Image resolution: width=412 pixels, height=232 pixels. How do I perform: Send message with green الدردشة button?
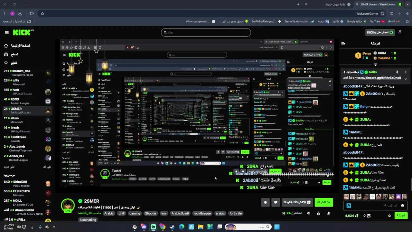tap(401, 216)
